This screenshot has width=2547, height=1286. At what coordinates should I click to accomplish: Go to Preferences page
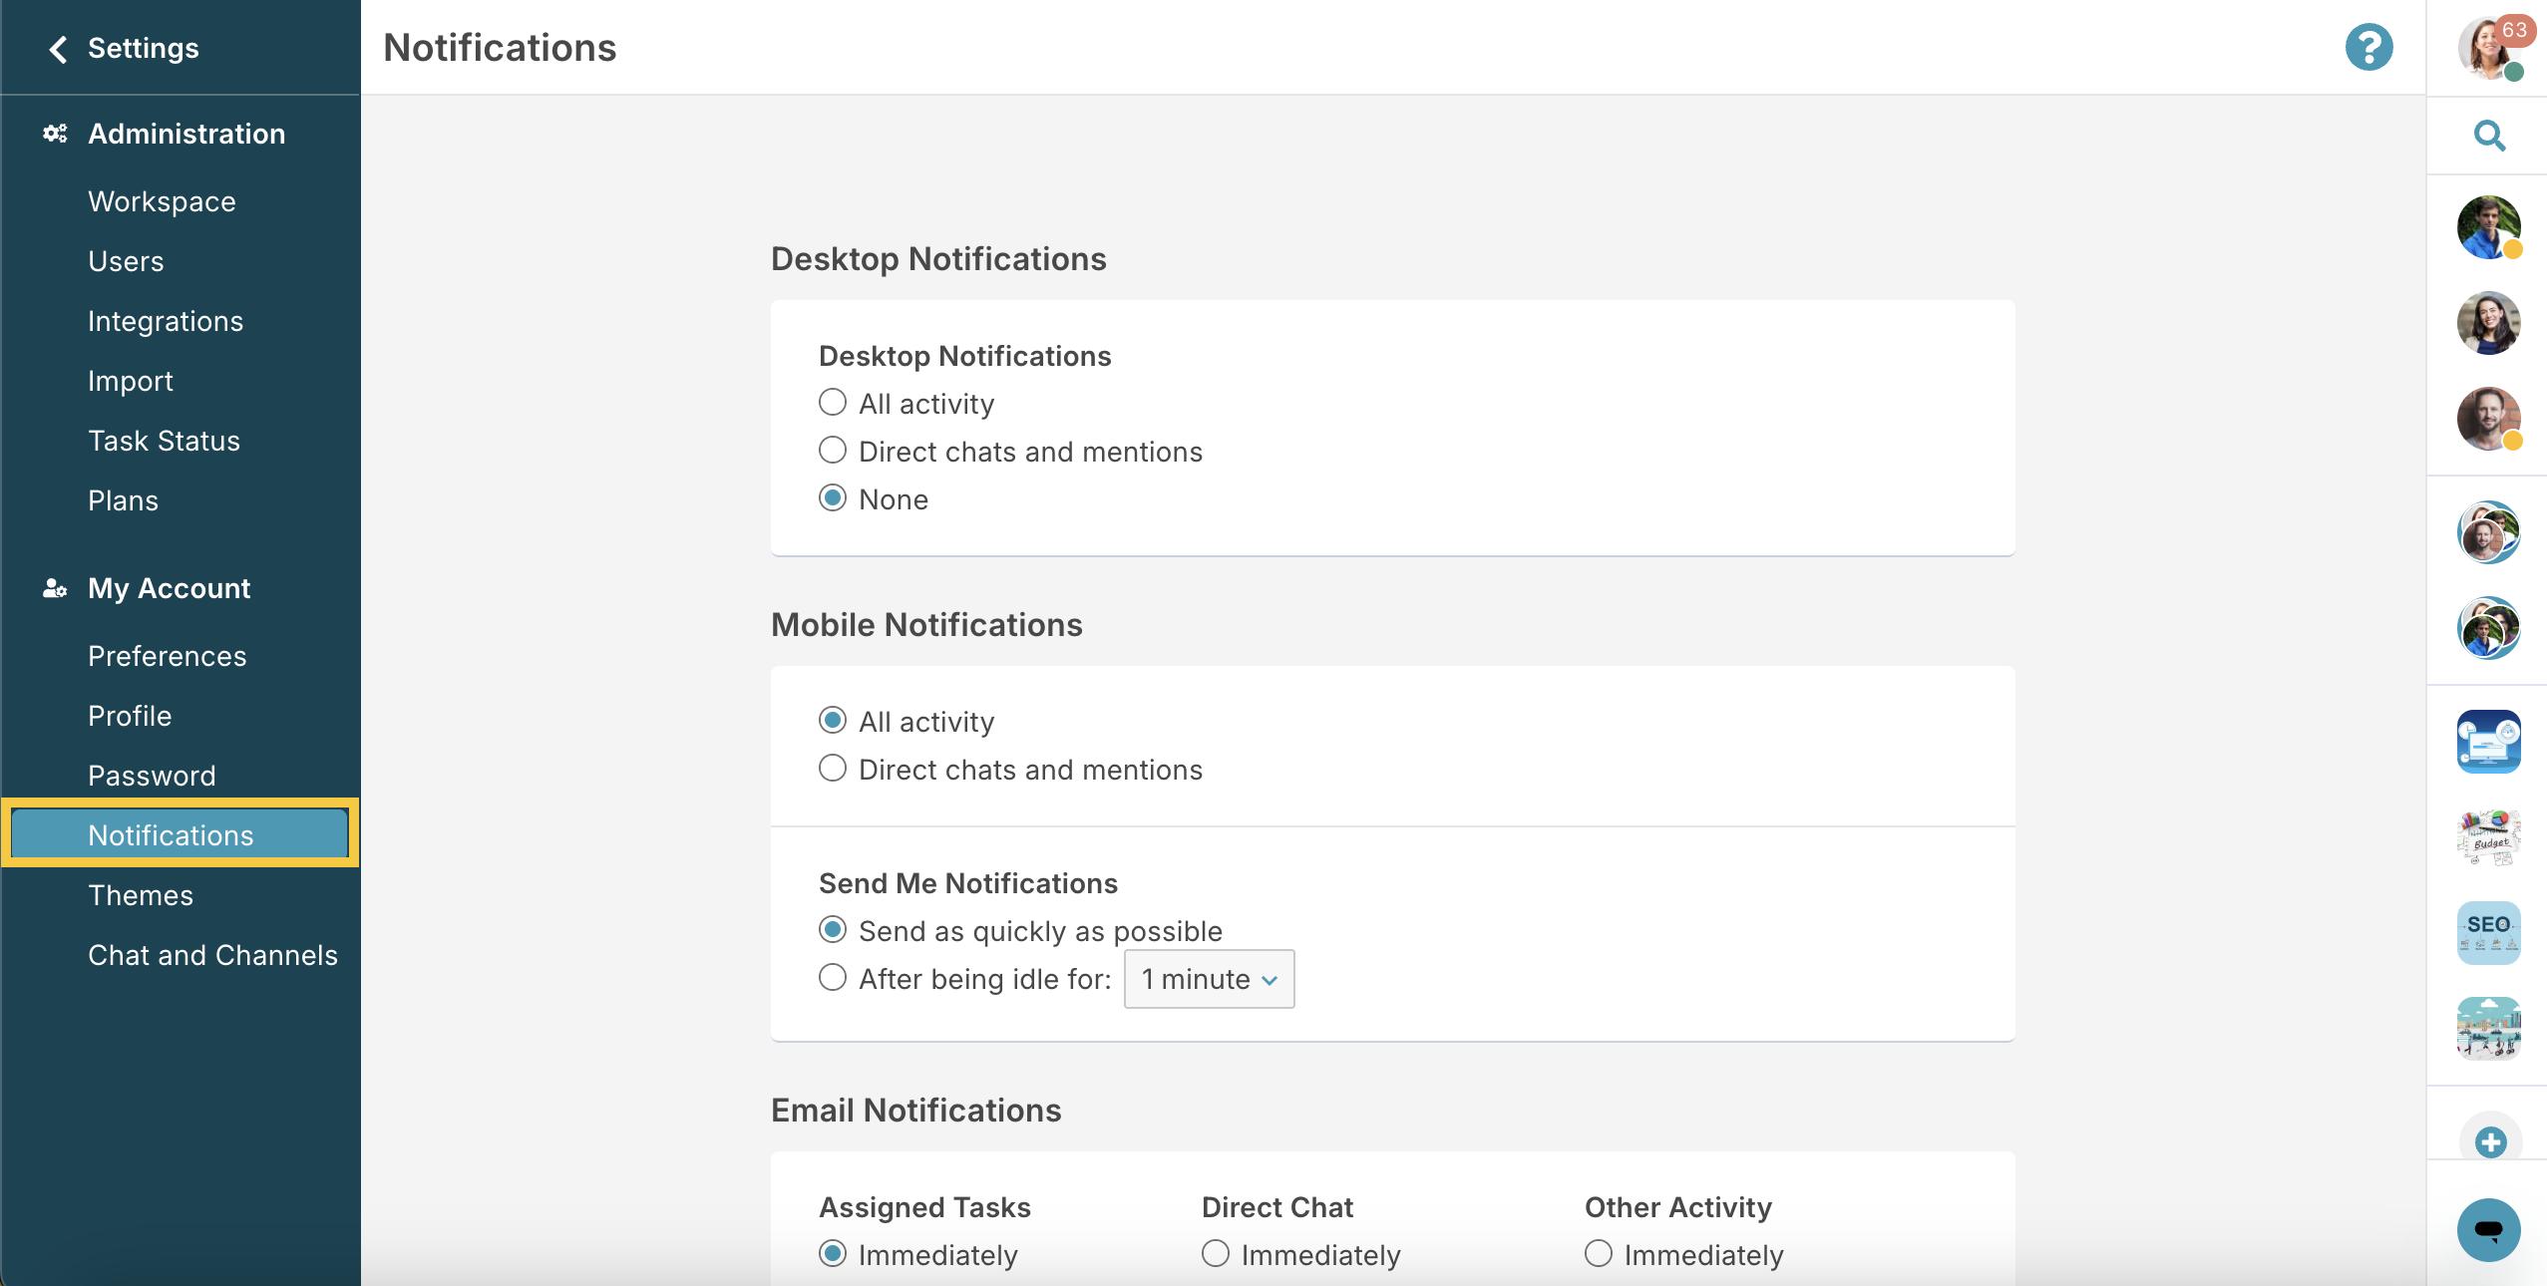pos(168,656)
